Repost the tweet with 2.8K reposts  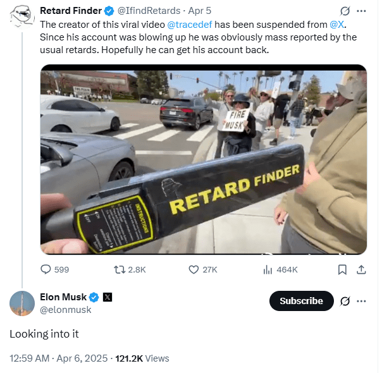[118, 269]
